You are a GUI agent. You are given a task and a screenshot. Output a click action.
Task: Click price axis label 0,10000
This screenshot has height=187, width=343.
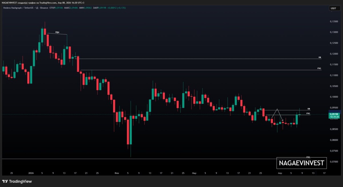(334, 97)
